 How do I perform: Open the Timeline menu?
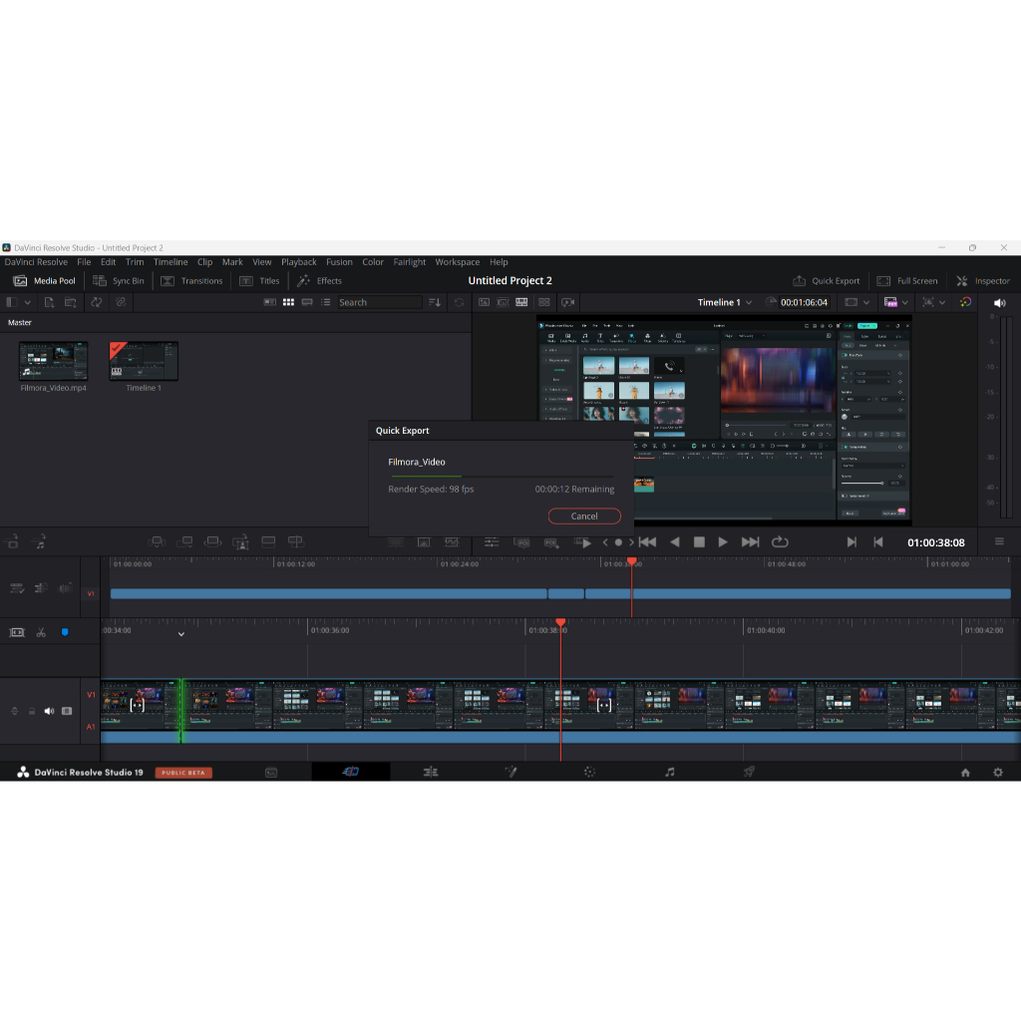[x=170, y=262]
